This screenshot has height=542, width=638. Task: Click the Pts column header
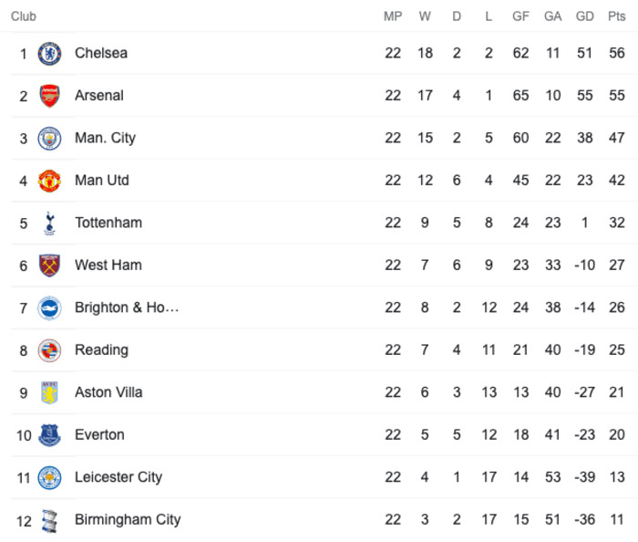coord(616,16)
